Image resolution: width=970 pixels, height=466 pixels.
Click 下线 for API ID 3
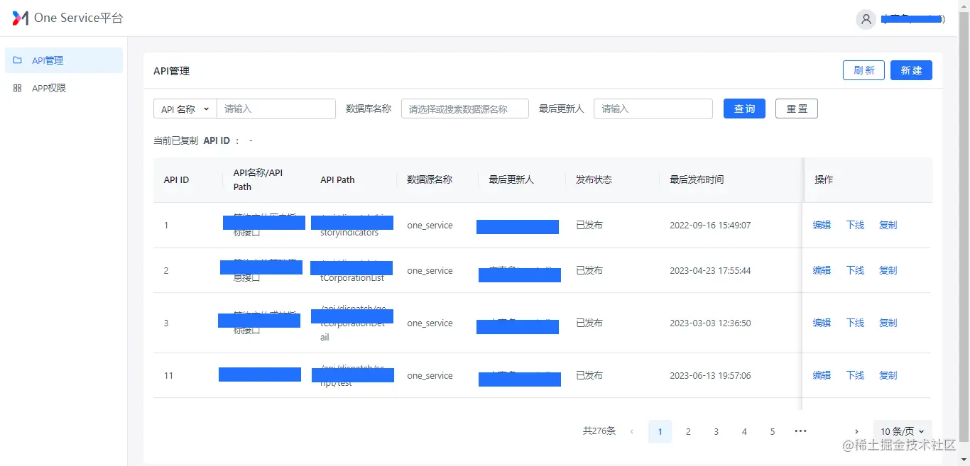(855, 323)
